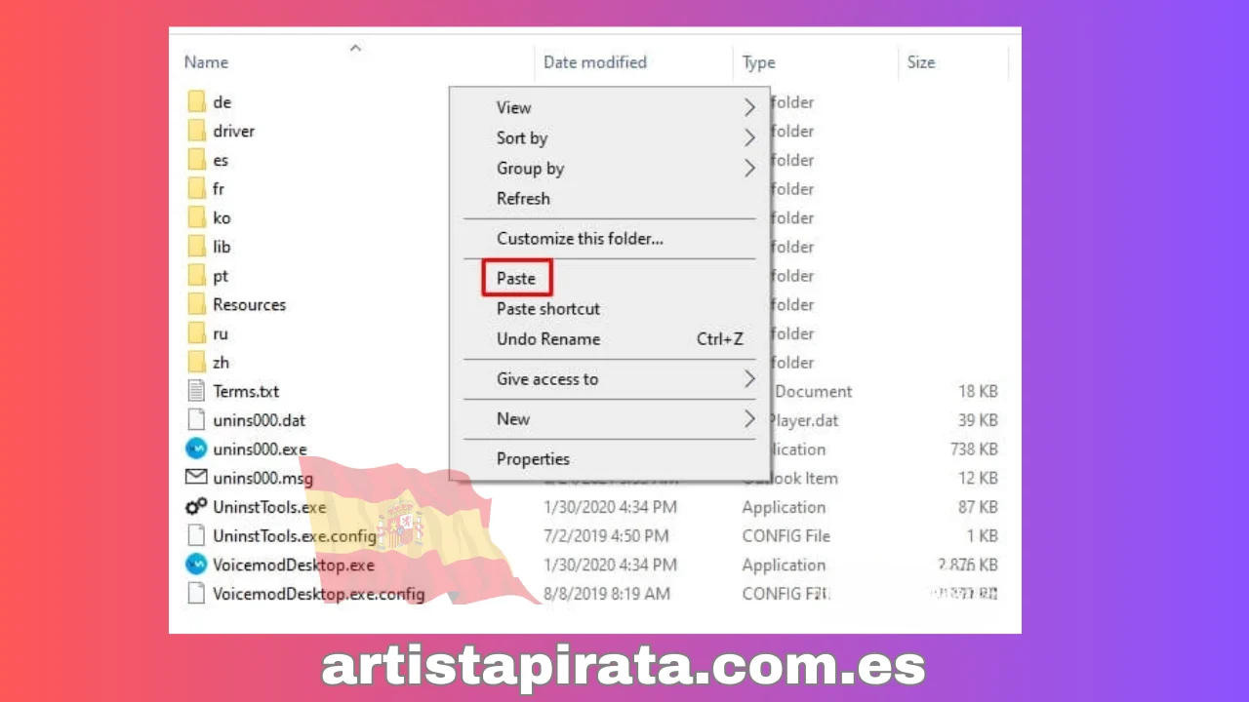Click the 7/2/2019 4:50 PM date
The width and height of the screenshot is (1249, 702).
606,536
